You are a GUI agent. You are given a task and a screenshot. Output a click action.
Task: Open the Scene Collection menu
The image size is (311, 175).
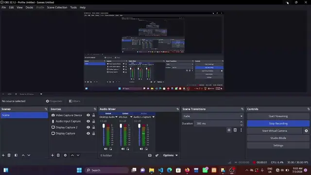click(57, 8)
